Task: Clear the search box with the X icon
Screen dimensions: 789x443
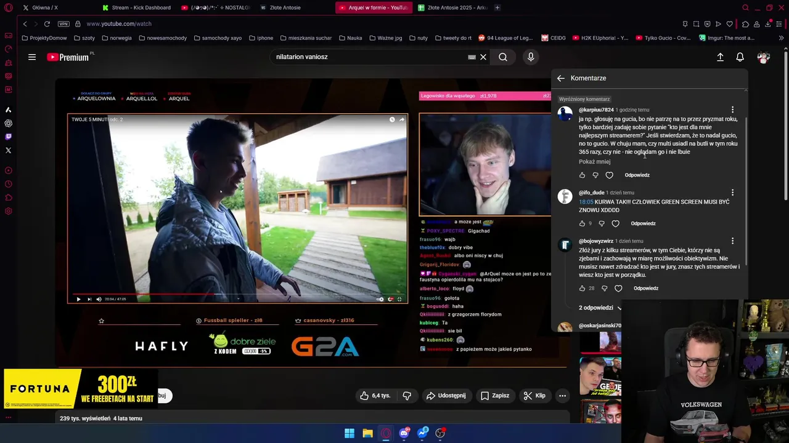Action: pyautogui.click(x=483, y=57)
